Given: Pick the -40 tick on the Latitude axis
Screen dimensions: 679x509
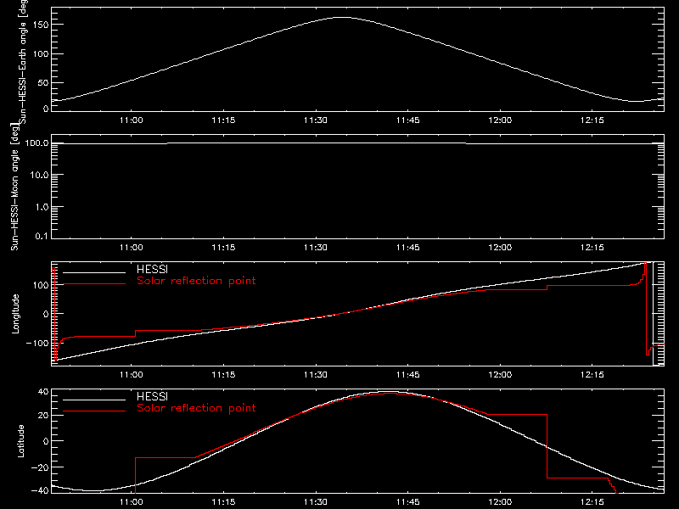Looking at the screenshot, I should pyautogui.click(x=40, y=490).
